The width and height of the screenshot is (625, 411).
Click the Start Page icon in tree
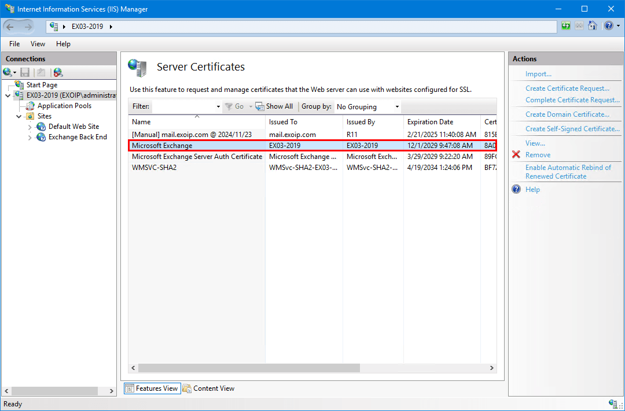coord(20,85)
